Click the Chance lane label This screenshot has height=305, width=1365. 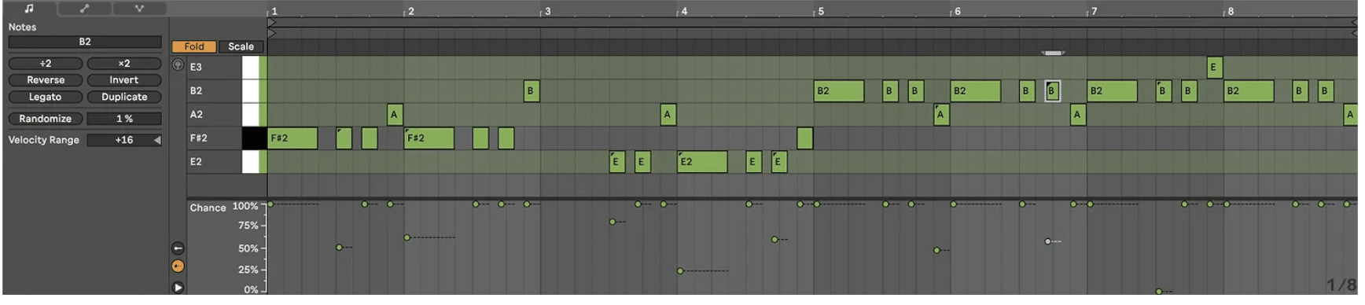tap(208, 208)
